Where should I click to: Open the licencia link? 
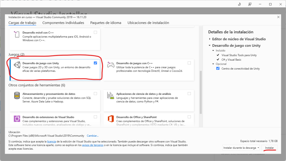(x=51, y=141)
